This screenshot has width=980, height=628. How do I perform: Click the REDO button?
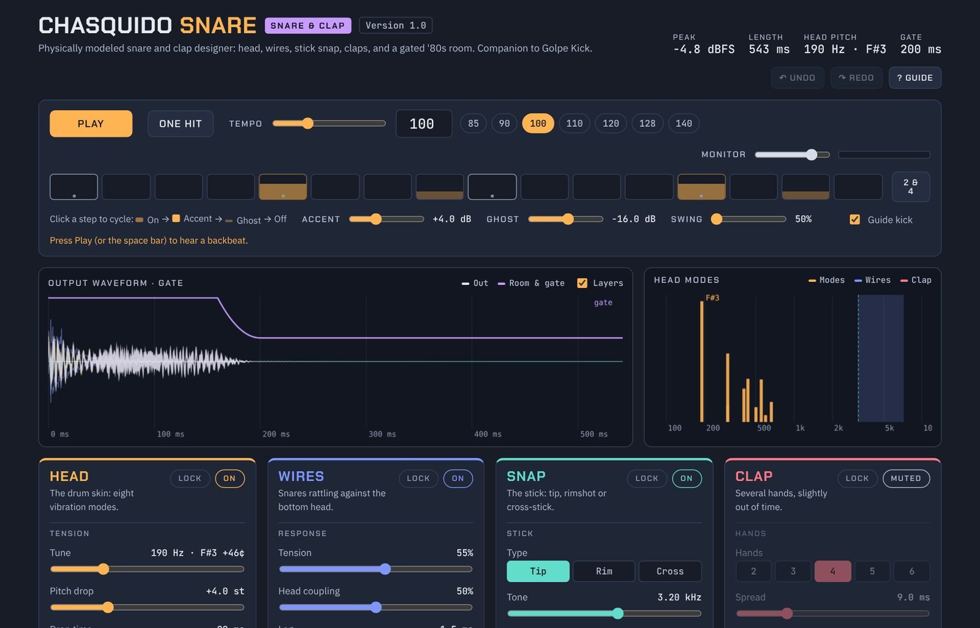point(856,78)
